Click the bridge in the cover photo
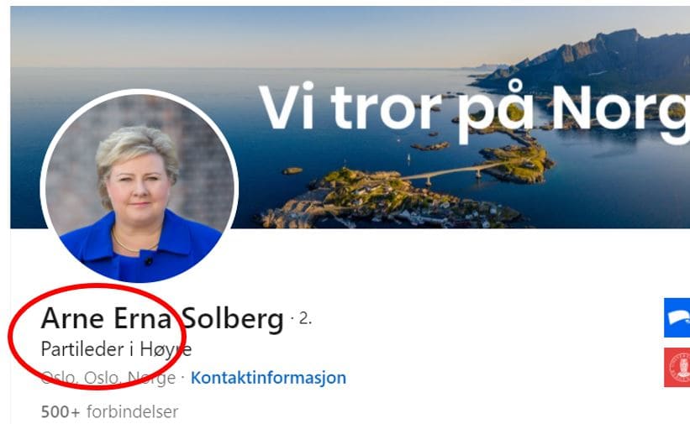690x424 pixels. pyautogui.click(x=453, y=171)
